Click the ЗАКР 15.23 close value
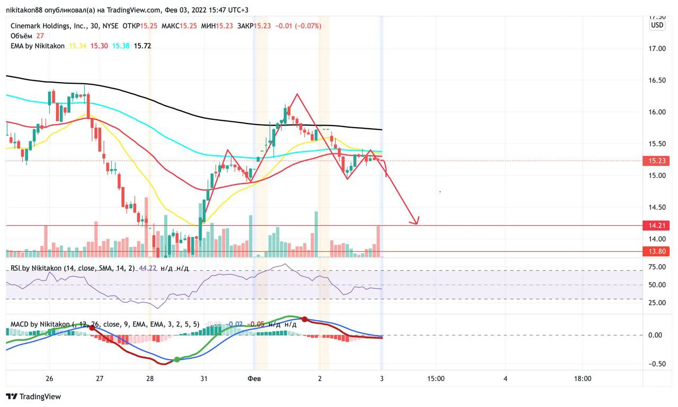This screenshot has height=407, width=678. [254, 25]
